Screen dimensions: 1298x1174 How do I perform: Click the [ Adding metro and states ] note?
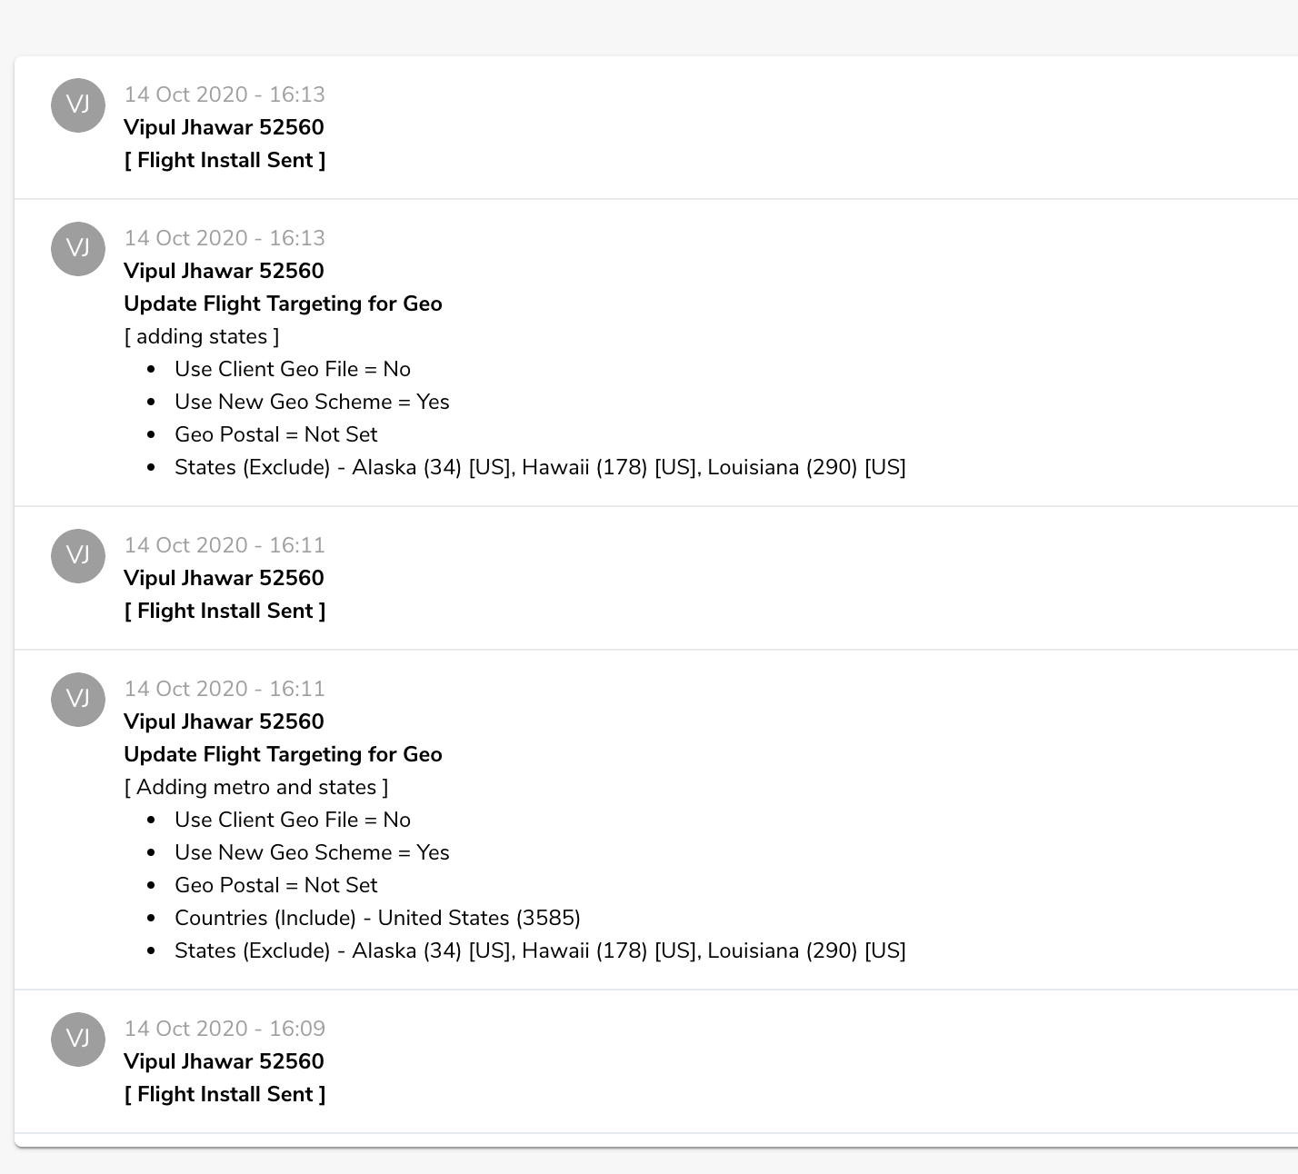[256, 787]
